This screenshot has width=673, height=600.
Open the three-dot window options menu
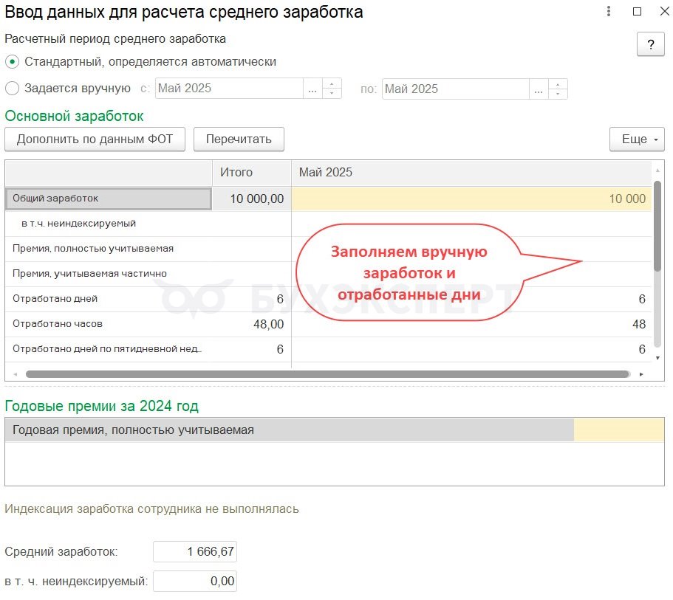pyautogui.click(x=608, y=11)
